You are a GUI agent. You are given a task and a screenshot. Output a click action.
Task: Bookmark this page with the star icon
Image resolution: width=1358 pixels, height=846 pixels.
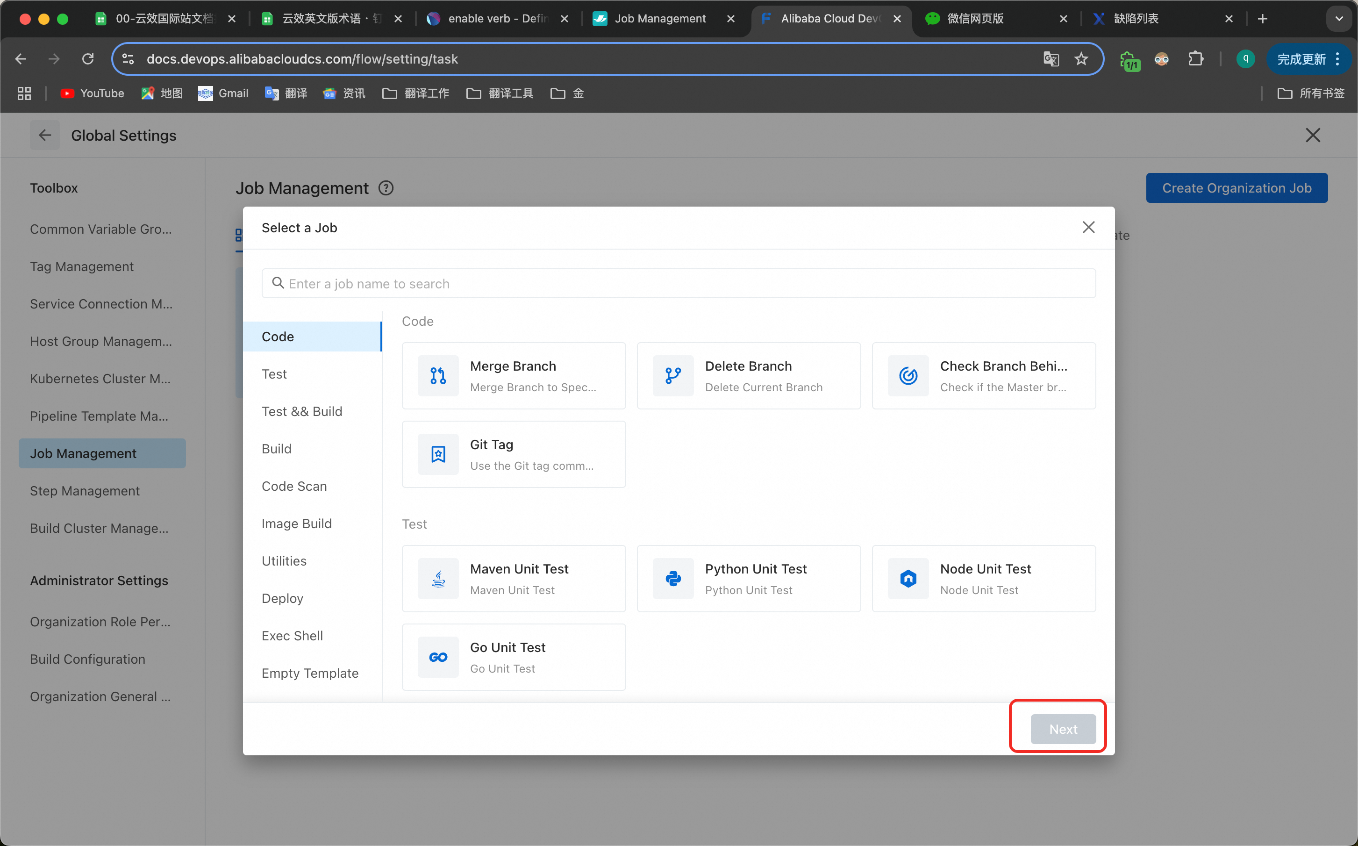pos(1081,59)
